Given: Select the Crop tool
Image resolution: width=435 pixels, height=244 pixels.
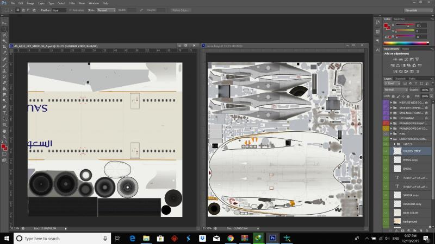Looking at the screenshot, I should 4,47.
